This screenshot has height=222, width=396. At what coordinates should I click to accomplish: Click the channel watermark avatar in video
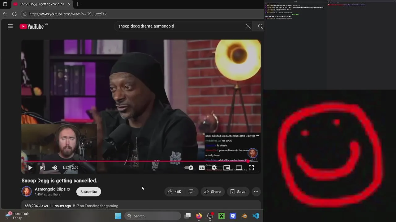(x=253, y=153)
